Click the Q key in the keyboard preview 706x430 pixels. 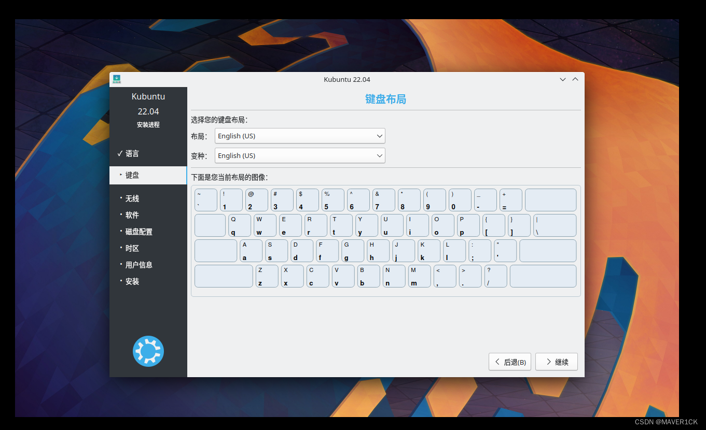240,225
